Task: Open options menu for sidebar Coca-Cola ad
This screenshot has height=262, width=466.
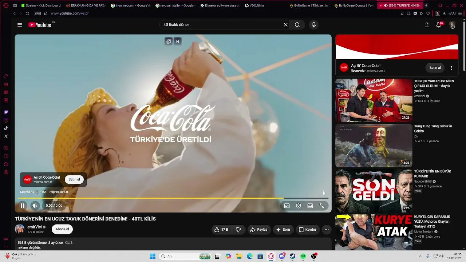Action: coord(451,68)
